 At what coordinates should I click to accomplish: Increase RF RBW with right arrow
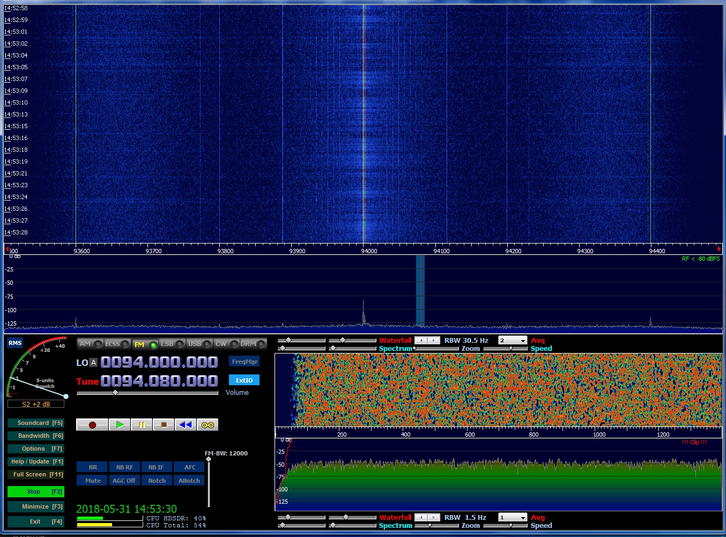click(434, 341)
